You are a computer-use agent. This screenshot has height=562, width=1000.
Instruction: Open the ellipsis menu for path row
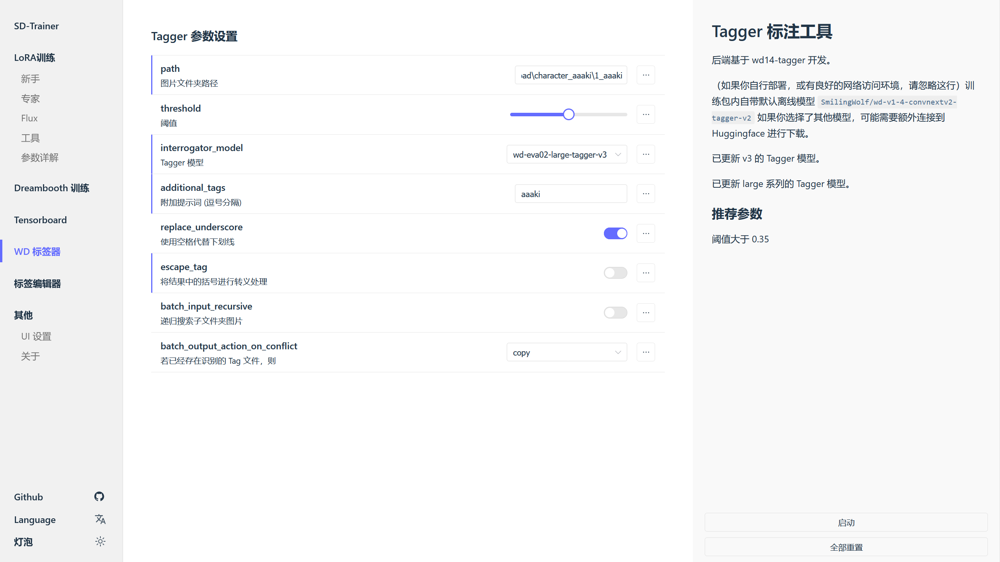click(646, 75)
